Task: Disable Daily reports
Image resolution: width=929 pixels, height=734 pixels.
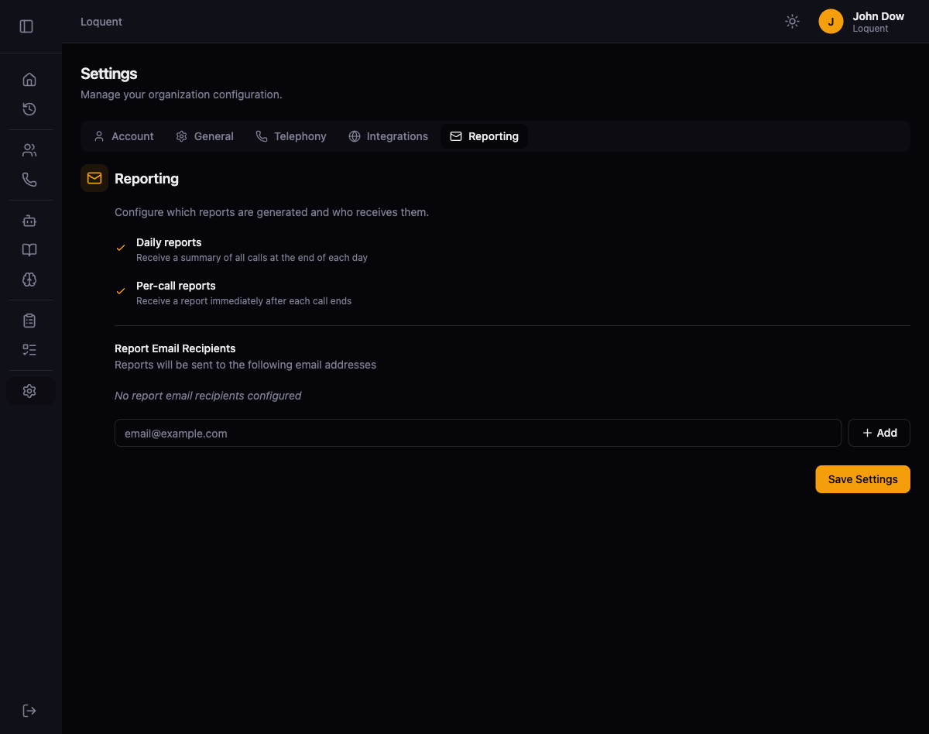Action: 121,247
